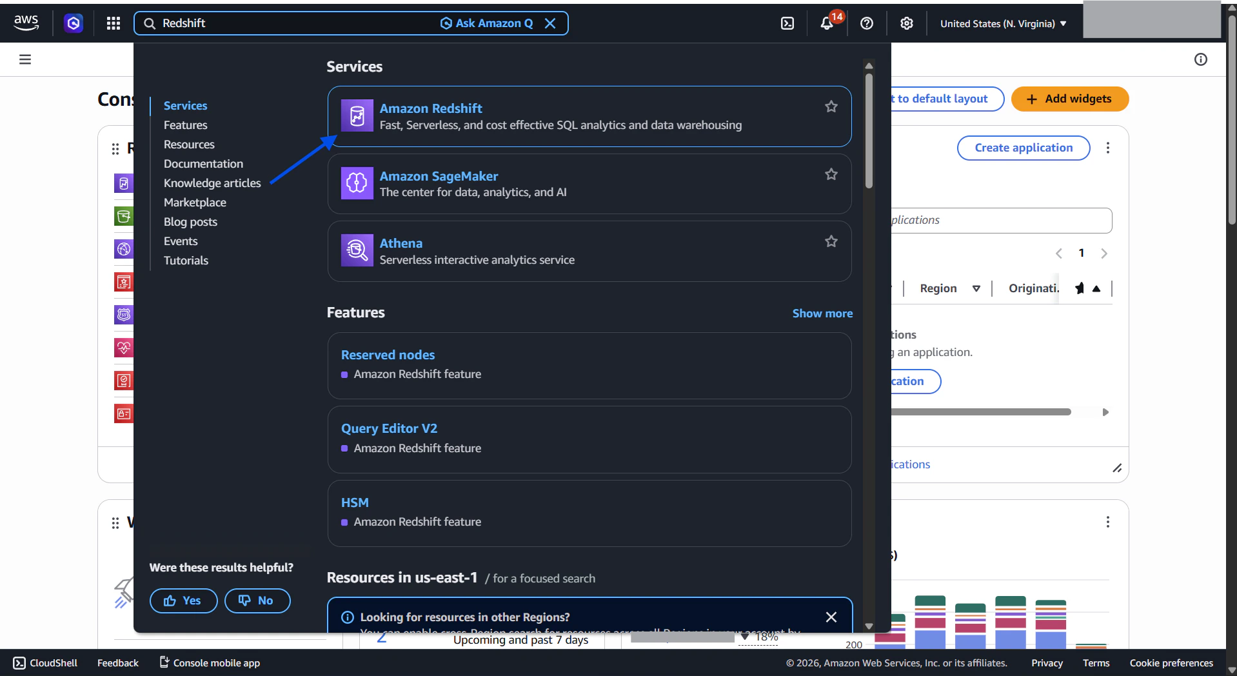The height and width of the screenshot is (676, 1237).
Task: Select Features search category
Action: (185, 125)
